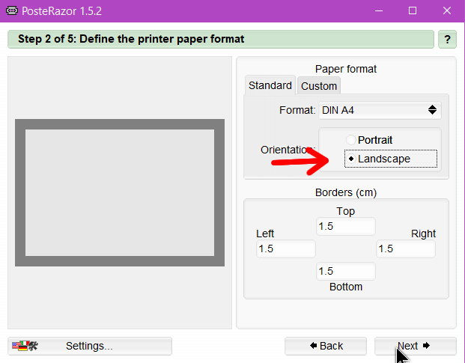The width and height of the screenshot is (465, 363).
Task: Proceed to the next step
Action: click(x=415, y=346)
